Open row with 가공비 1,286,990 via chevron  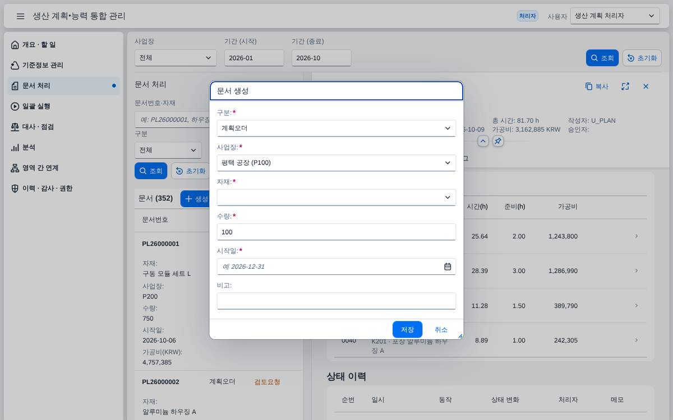pyautogui.click(x=637, y=271)
